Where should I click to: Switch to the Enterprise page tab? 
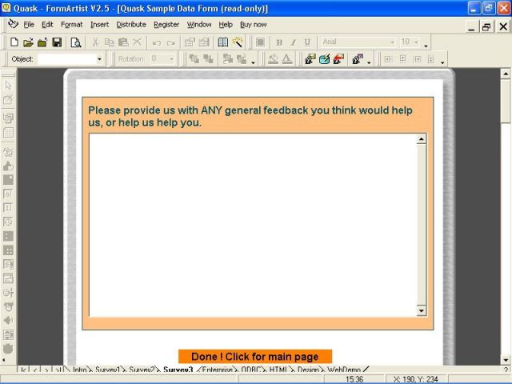point(217,370)
